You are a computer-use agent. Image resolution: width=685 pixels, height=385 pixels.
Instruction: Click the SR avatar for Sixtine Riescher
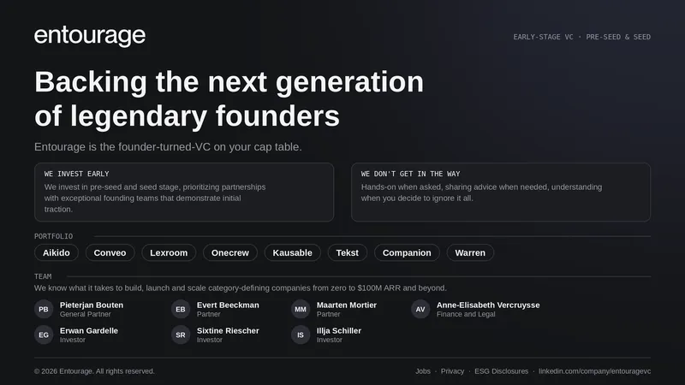coord(181,335)
